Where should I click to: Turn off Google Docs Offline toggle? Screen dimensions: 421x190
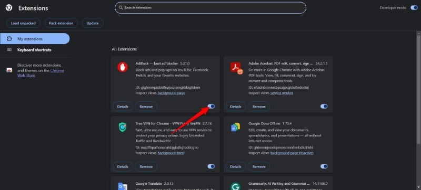(324, 166)
